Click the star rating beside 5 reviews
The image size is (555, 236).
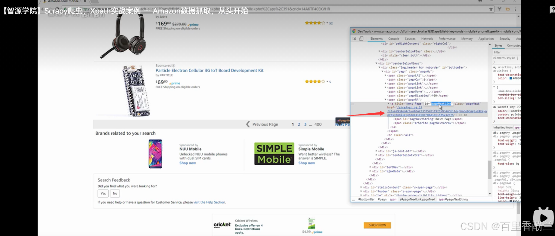[315, 81]
